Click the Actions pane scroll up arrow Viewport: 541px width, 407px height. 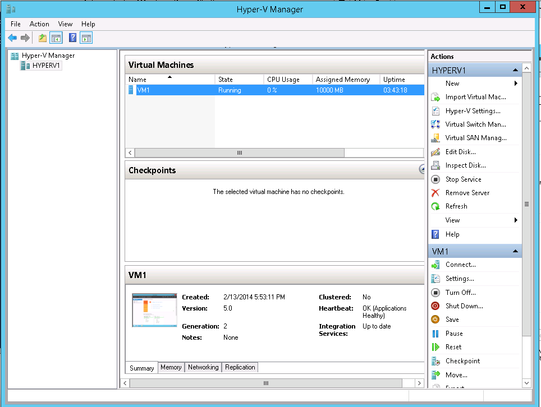pyautogui.click(x=526, y=68)
